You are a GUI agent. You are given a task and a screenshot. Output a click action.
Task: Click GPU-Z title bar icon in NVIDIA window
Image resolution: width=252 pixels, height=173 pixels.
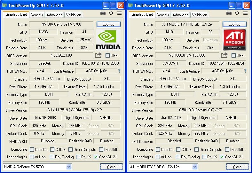(x=4, y=5)
